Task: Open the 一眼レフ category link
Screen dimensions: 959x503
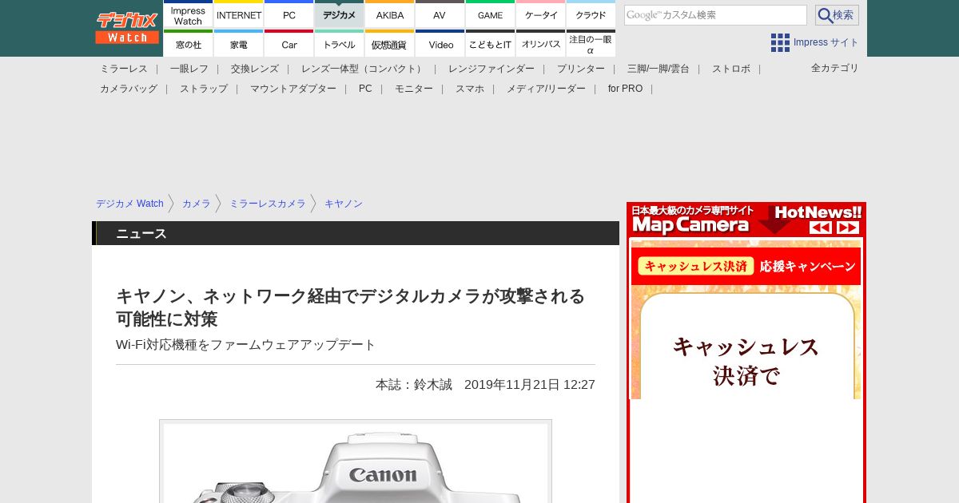Action: (x=189, y=69)
